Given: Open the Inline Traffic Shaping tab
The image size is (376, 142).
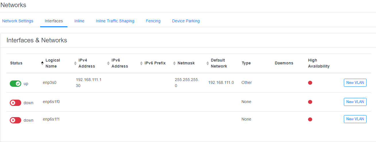Looking at the screenshot, I should point(115,21).
